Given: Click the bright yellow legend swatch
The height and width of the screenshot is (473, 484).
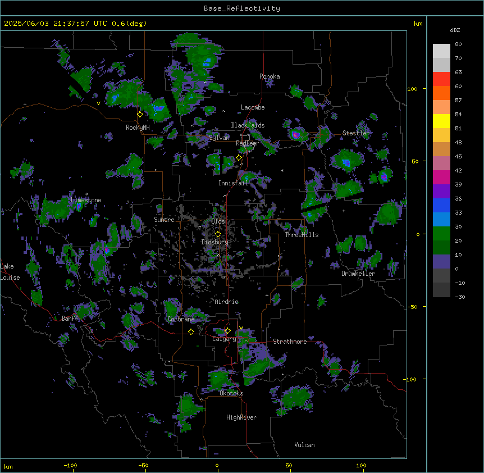Looking at the screenshot, I should (441, 121).
